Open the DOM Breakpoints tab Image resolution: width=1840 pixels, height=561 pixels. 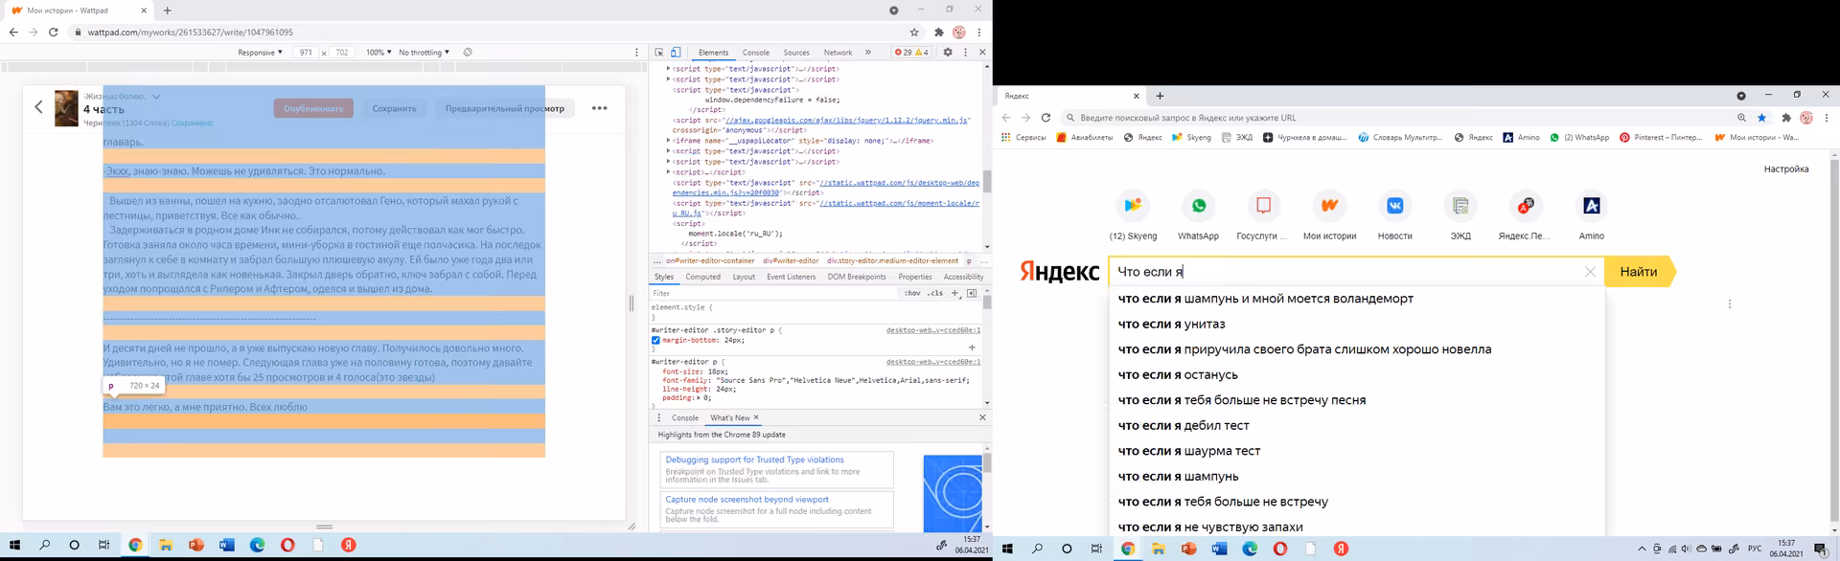pyautogui.click(x=857, y=277)
